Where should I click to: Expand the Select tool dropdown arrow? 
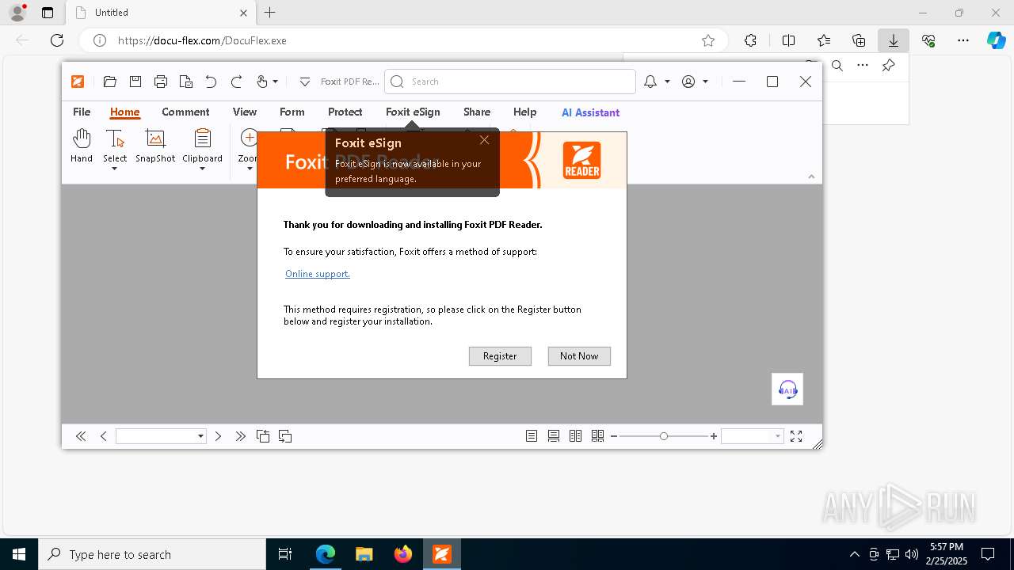point(115,169)
